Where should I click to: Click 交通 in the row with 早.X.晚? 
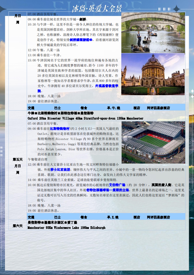(x=31, y=217)
